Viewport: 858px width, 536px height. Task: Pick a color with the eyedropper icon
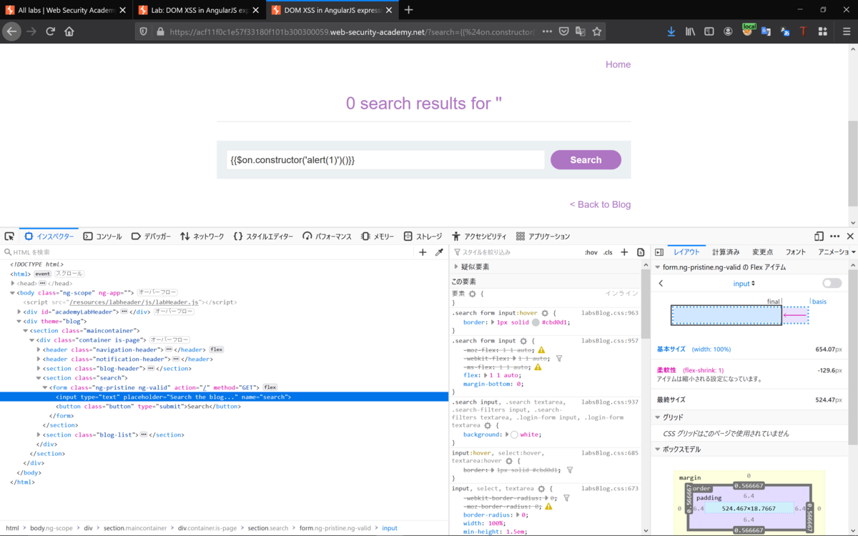tap(439, 252)
